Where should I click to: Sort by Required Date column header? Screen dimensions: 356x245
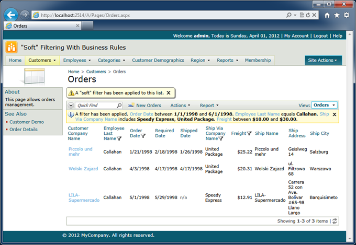pos(164,133)
